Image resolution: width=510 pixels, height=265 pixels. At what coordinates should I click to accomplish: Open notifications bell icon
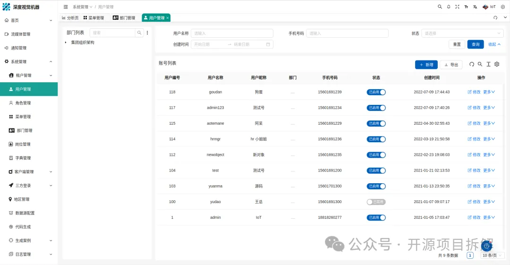point(449,7)
